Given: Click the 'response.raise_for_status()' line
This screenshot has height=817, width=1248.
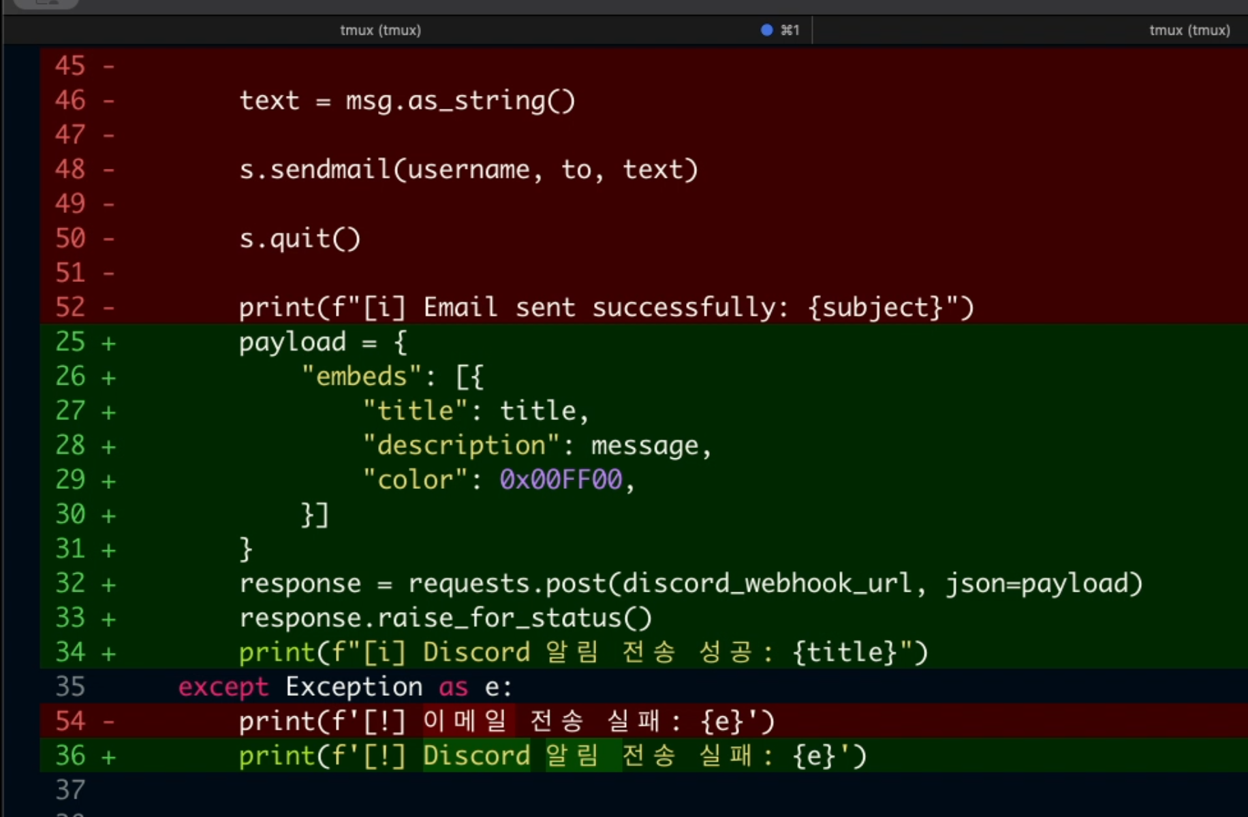Looking at the screenshot, I should pos(446,618).
